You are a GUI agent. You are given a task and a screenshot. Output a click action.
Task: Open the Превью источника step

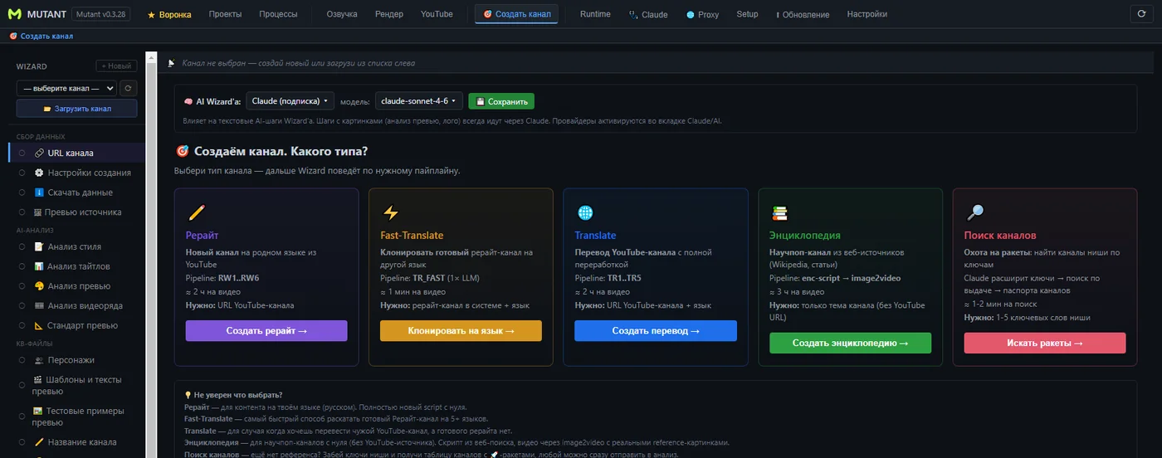tap(76, 212)
